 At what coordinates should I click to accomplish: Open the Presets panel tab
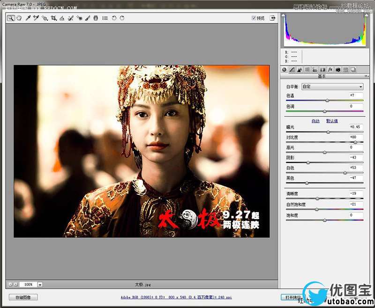pos(345,69)
